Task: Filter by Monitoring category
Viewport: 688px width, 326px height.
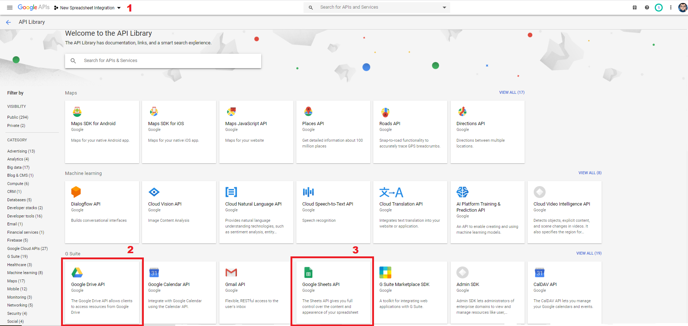Action: click(20, 297)
